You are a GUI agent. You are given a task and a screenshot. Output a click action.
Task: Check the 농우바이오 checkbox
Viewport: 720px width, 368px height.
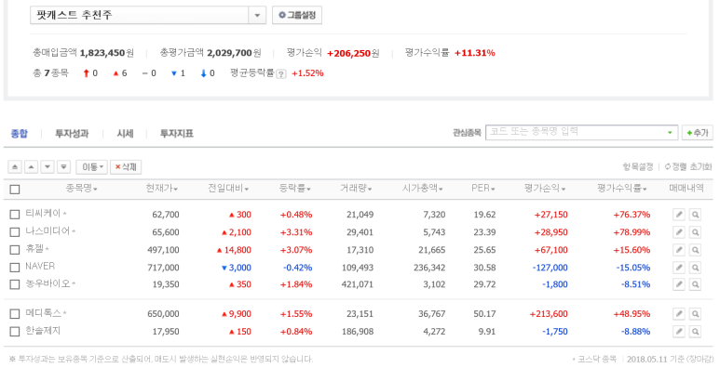(x=15, y=284)
